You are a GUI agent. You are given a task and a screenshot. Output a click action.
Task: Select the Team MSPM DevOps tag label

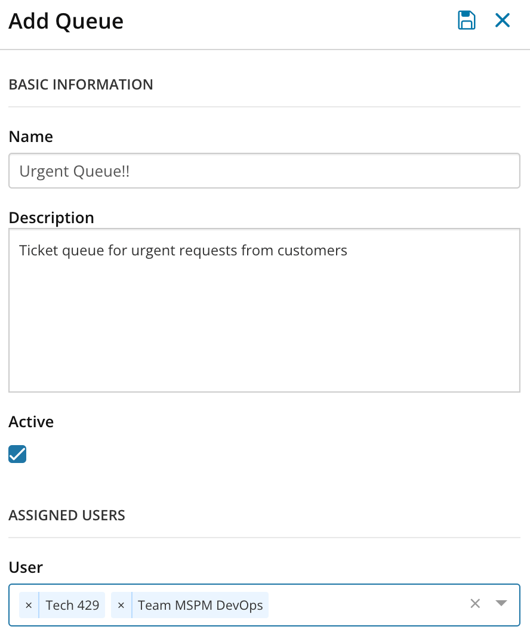pyautogui.click(x=201, y=605)
